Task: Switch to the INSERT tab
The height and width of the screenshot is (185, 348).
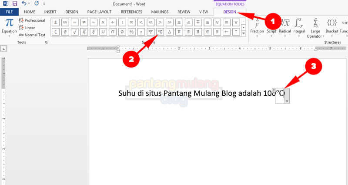Action: pos(50,12)
